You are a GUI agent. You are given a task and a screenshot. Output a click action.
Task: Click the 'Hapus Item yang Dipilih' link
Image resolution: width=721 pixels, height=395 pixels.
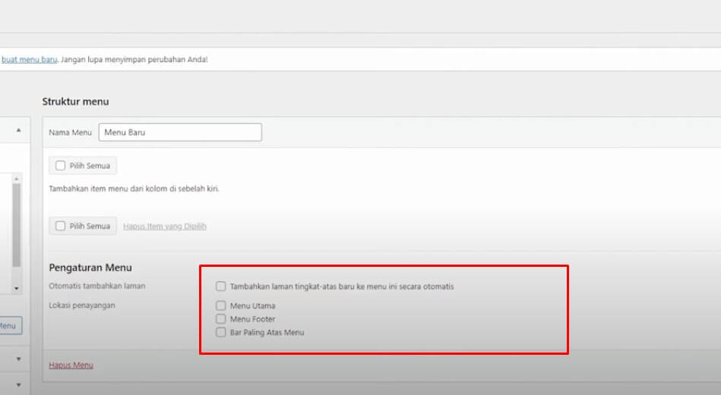(x=165, y=226)
